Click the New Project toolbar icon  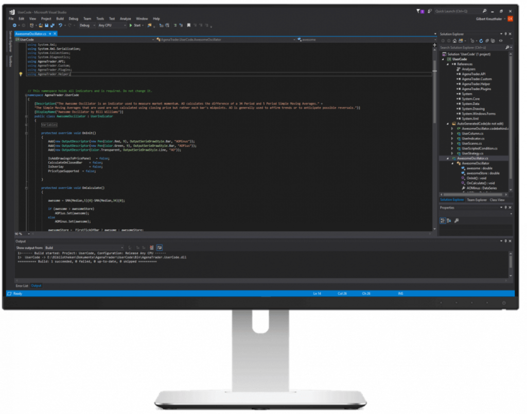[x=31, y=26]
